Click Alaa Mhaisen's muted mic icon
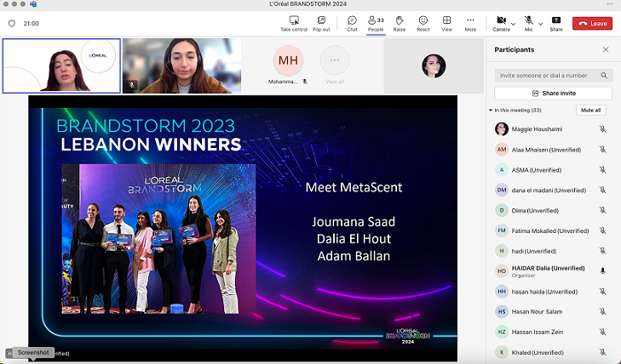This screenshot has width=621, height=364. pos(603,150)
